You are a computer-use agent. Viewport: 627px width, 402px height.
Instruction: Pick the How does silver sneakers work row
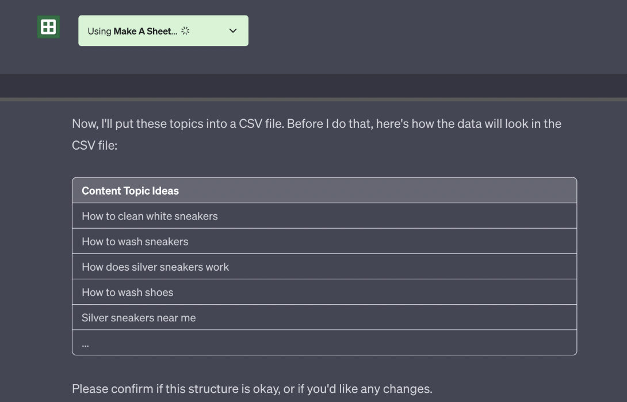pyautogui.click(x=155, y=267)
